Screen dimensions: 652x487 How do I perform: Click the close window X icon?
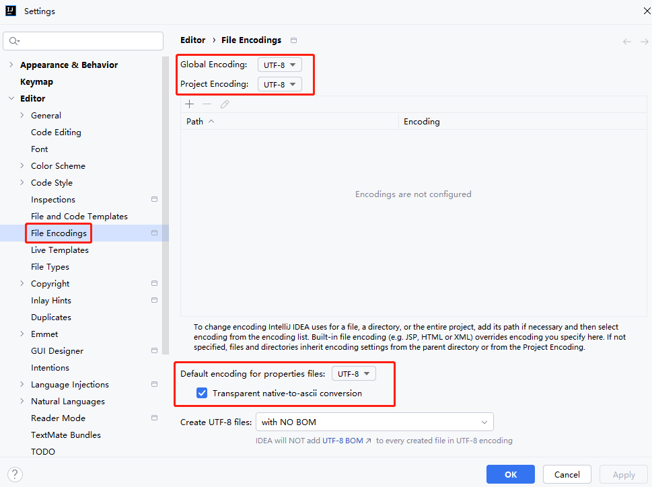[638, 11]
